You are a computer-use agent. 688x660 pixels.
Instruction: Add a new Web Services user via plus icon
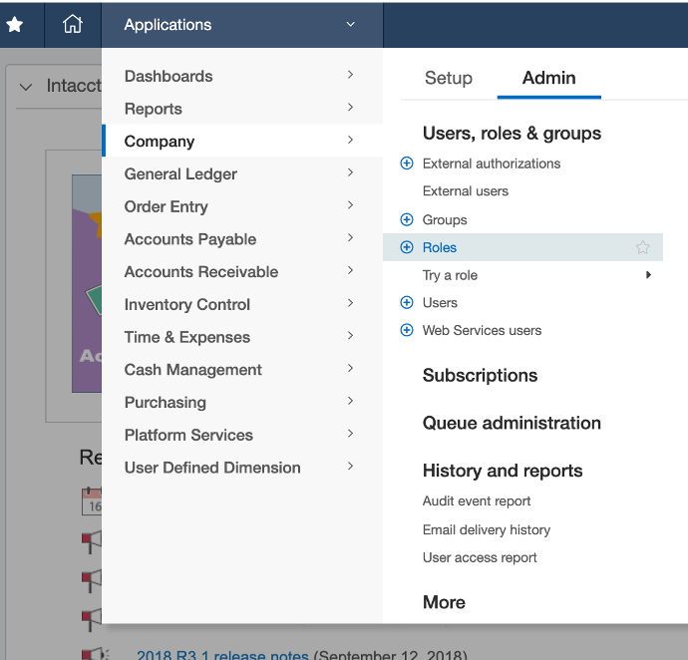tap(407, 330)
